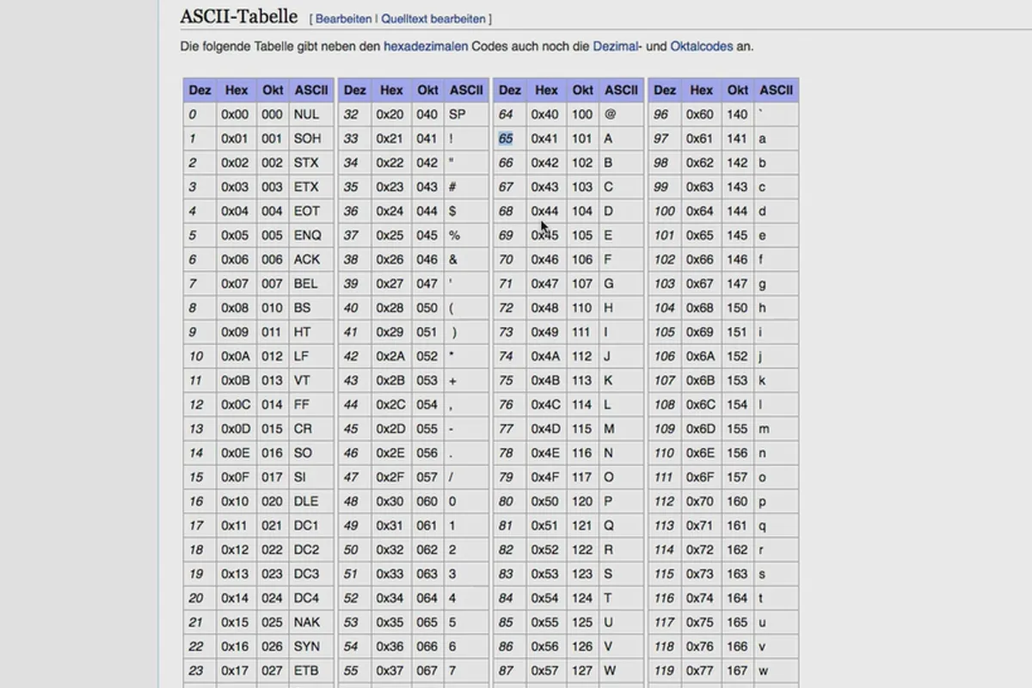Screen dimensions: 1032x688
Task: Click the NAK ASCII cell
Action: [x=311, y=622]
